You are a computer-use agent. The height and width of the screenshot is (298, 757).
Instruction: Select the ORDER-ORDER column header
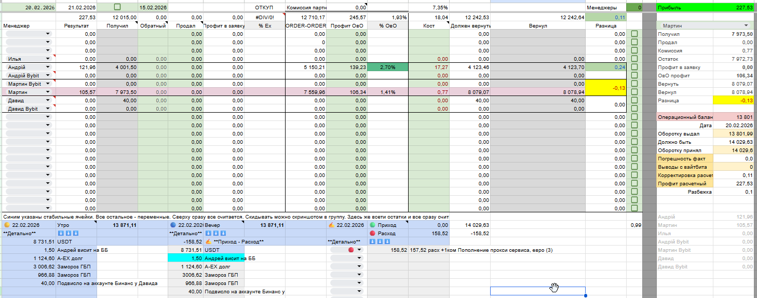coord(306,25)
